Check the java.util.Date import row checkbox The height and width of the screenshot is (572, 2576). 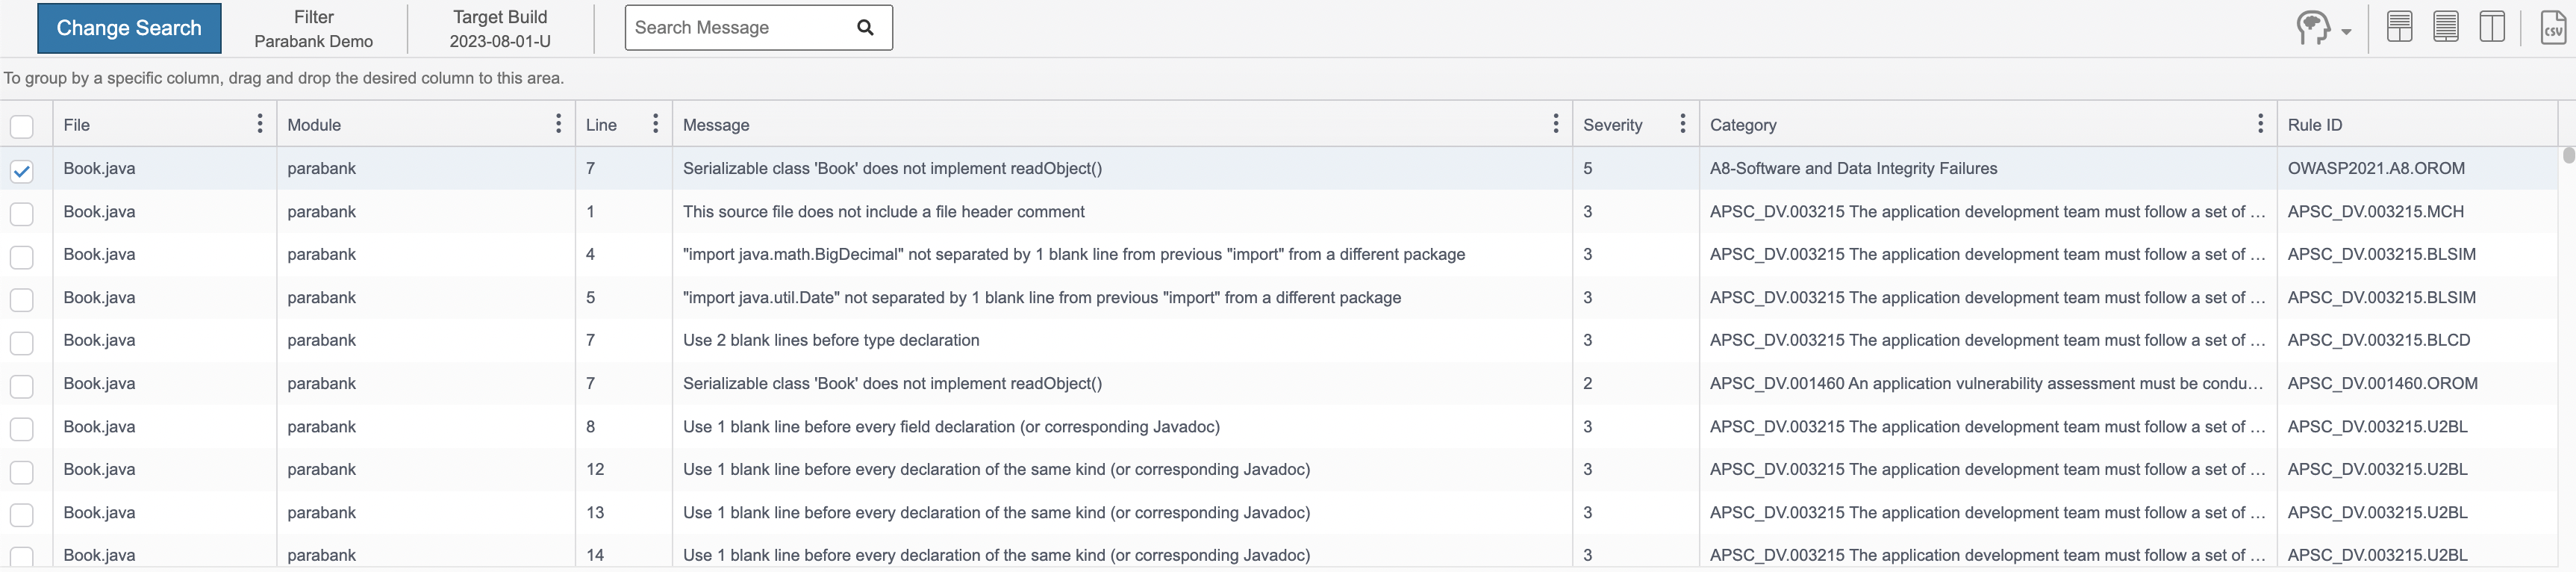tap(21, 300)
